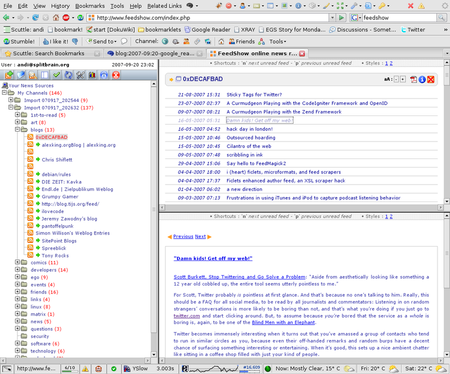The width and height of the screenshot is (450, 374).
Task: Open the Bookmarks menu
Action: click(90, 5)
